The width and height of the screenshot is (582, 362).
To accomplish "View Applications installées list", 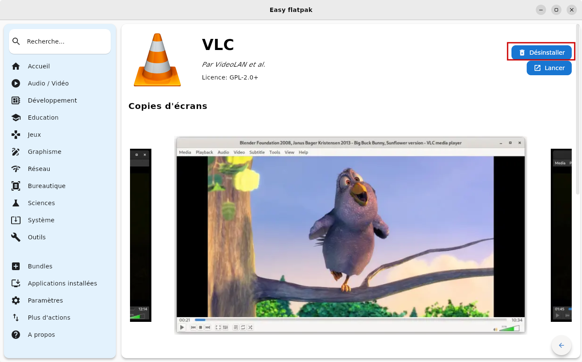I will click(x=60, y=283).
